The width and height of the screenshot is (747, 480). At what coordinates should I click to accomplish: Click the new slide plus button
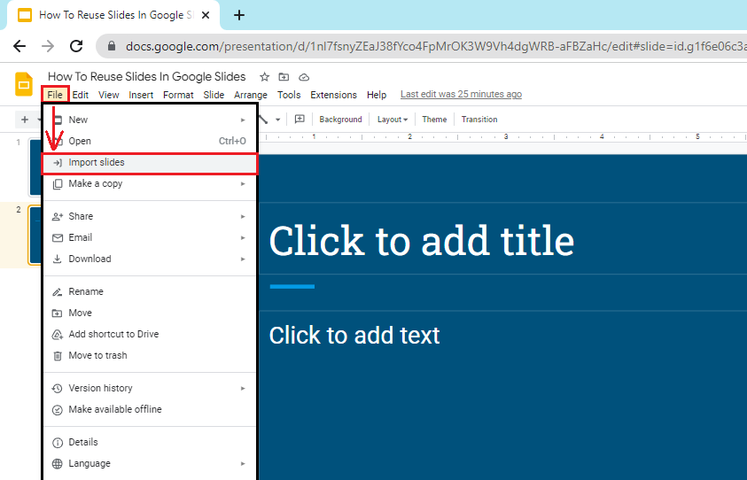[25, 119]
